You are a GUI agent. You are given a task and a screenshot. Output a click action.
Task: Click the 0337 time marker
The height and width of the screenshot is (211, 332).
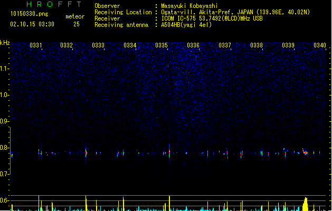point(225,45)
